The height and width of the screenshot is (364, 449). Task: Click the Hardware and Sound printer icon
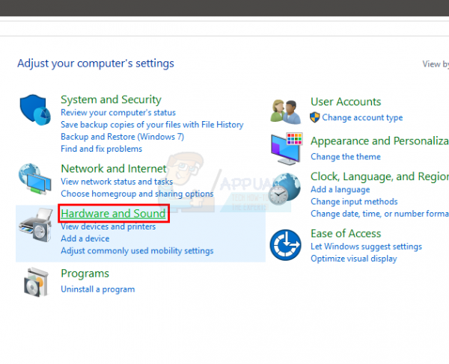click(36, 225)
